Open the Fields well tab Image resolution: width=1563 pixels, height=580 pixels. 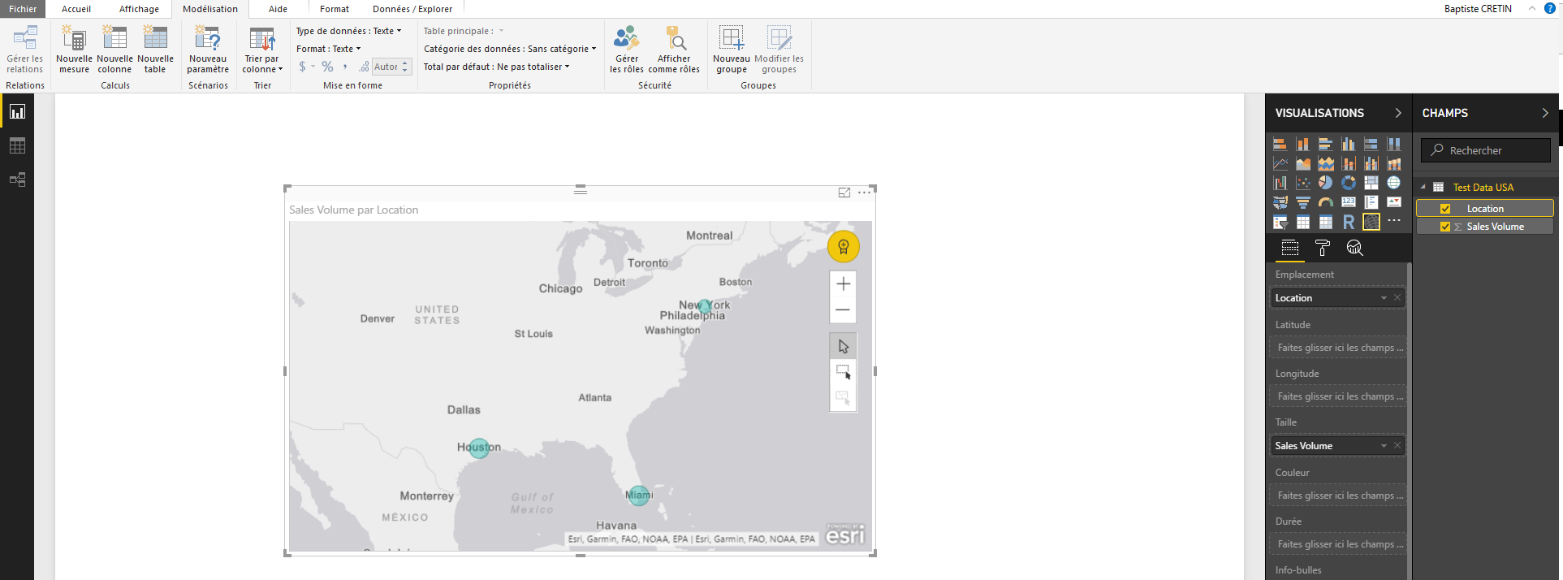coord(1290,248)
